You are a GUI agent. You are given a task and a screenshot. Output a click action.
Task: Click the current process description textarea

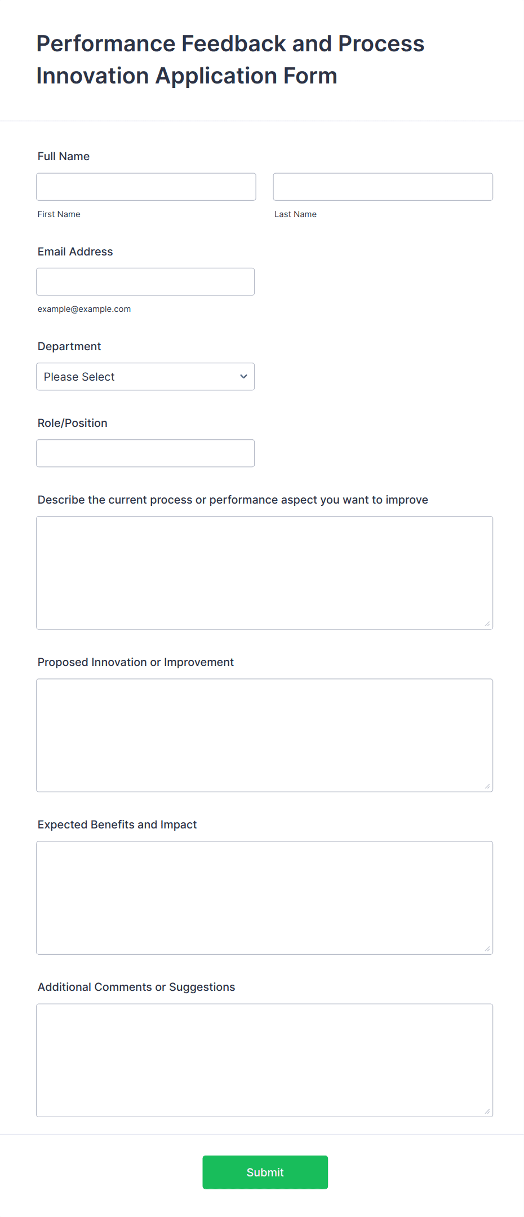coord(264,572)
